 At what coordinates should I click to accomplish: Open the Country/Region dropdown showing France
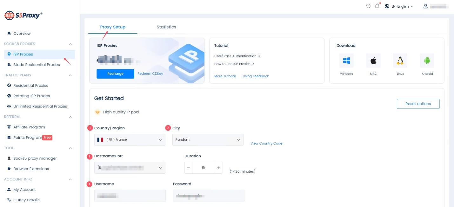pyautogui.click(x=130, y=140)
